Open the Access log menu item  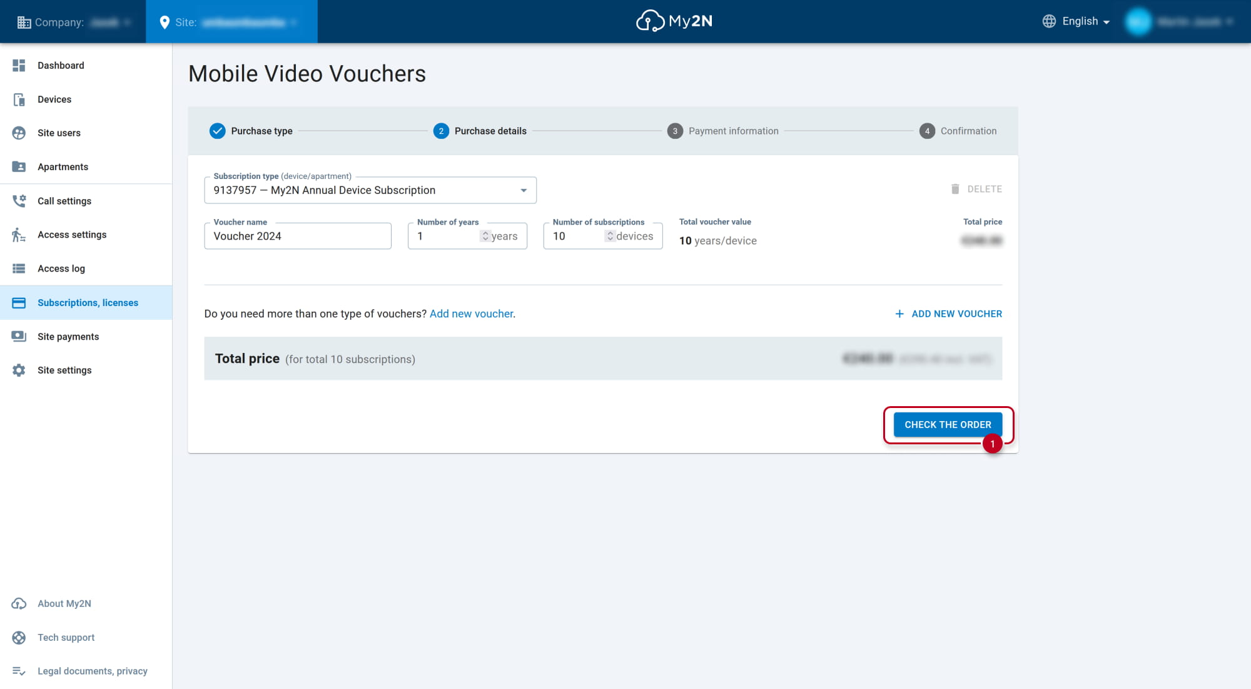pyautogui.click(x=86, y=268)
